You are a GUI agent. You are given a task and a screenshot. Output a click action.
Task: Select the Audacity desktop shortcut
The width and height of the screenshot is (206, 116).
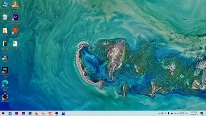point(5,58)
